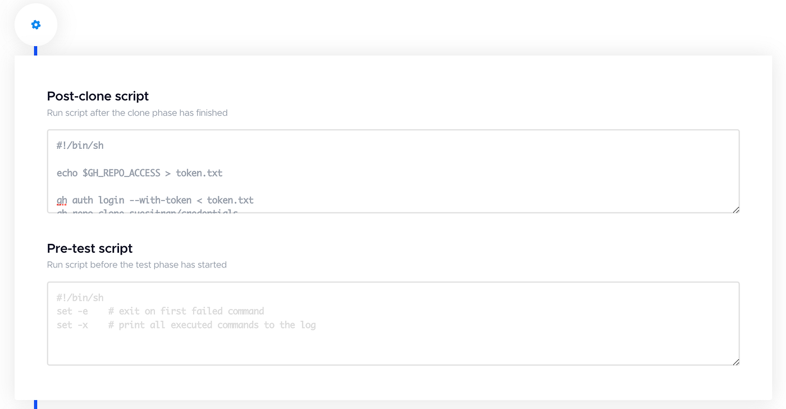Click the partially hidden gh repo clone line
Image resolution: width=786 pixels, height=409 pixels.
coord(147,212)
